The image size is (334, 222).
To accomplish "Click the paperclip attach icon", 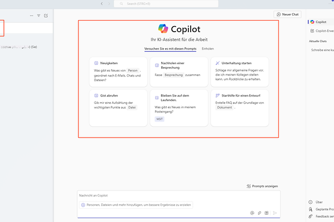I will tap(260, 213).
